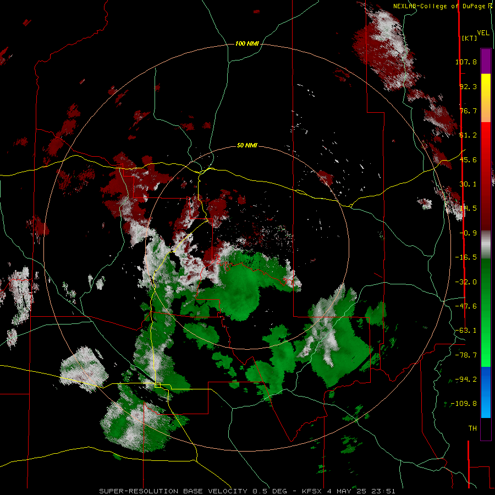Viewport: 495px width, 495px height.
Task: Click the purple top color bar segment
Action: tap(486, 61)
